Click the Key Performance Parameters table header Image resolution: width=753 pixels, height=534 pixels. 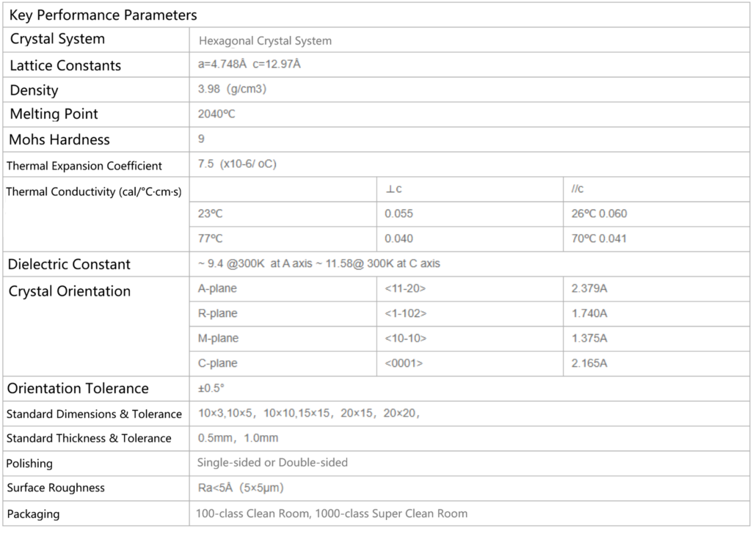coord(103,15)
